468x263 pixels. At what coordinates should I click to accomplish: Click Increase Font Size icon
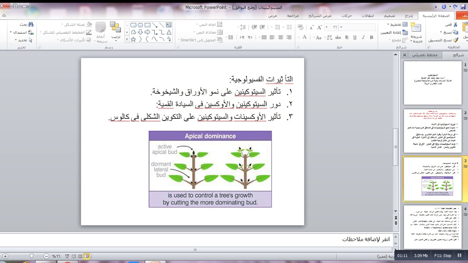(x=320, y=27)
